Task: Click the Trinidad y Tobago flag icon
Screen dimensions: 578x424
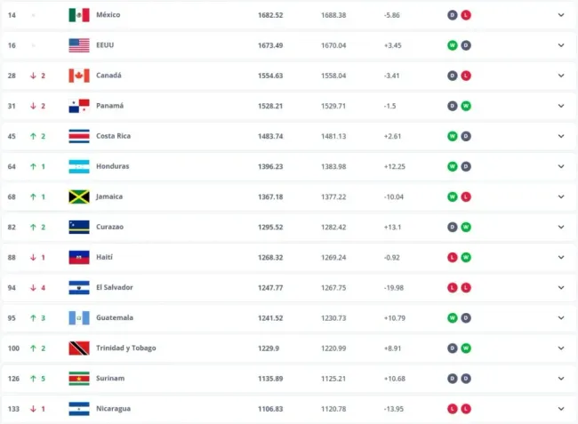Action: pyautogui.click(x=79, y=348)
